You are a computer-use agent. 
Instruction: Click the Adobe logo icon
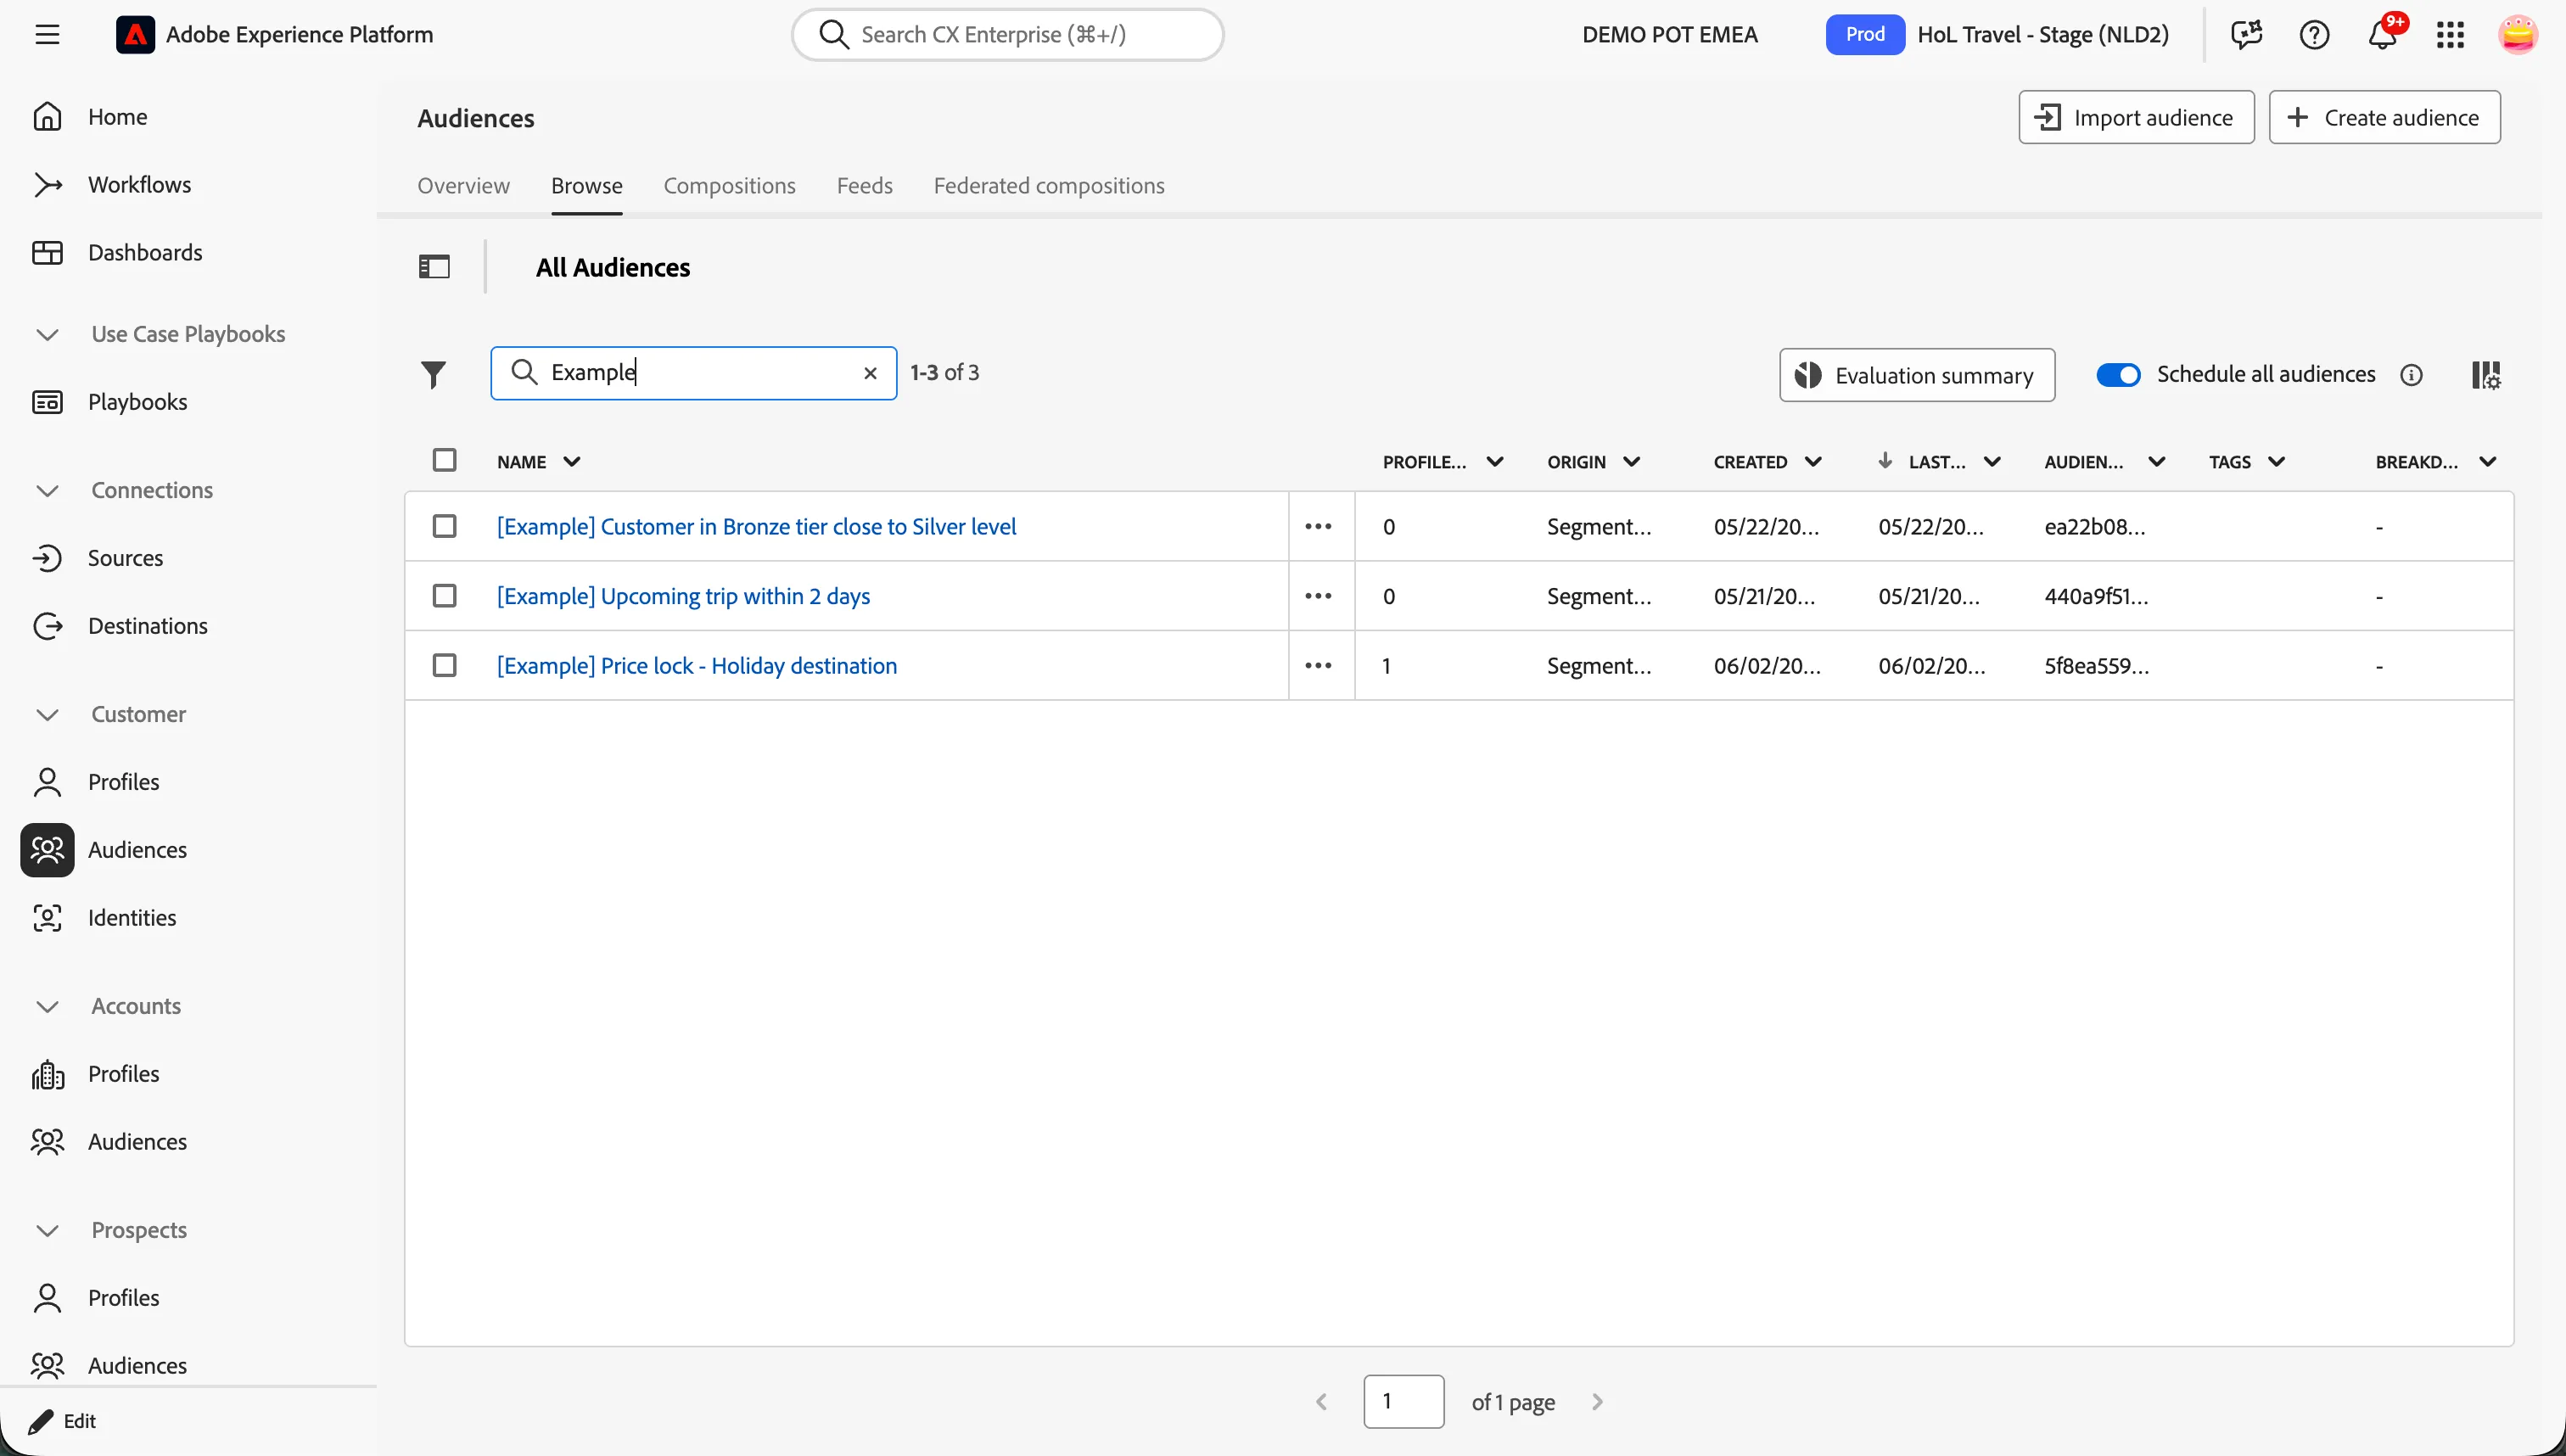[x=135, y=35]
